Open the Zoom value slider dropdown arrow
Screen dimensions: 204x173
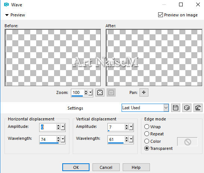(x=90, y=92)
